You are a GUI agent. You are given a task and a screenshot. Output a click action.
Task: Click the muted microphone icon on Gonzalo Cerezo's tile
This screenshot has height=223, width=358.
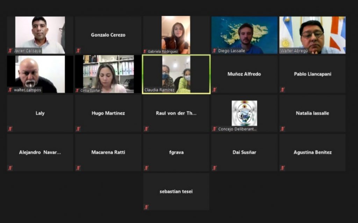tap(78, 51)
